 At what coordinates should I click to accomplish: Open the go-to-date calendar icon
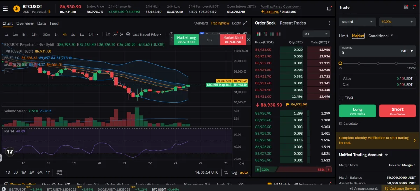click(x=59, y=172)
